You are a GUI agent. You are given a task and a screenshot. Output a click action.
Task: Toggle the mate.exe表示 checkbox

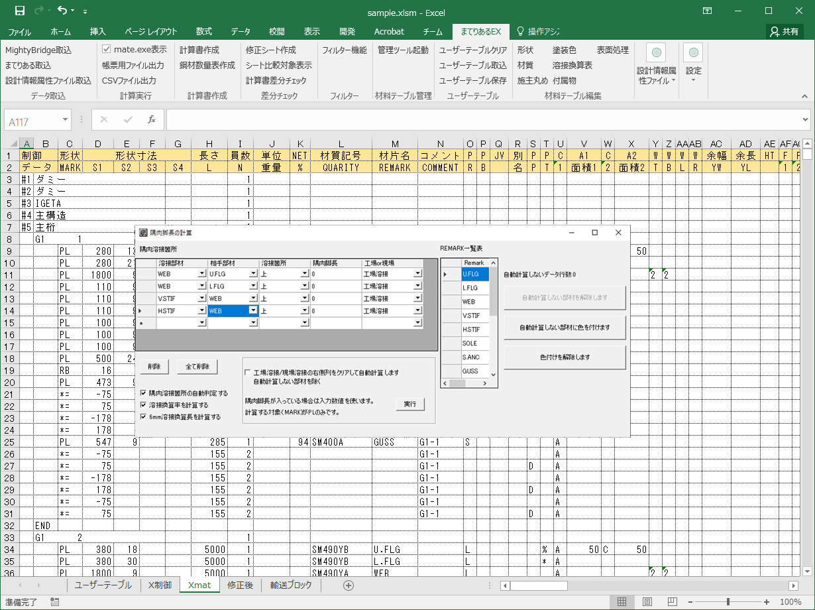[x=107, y=50]
